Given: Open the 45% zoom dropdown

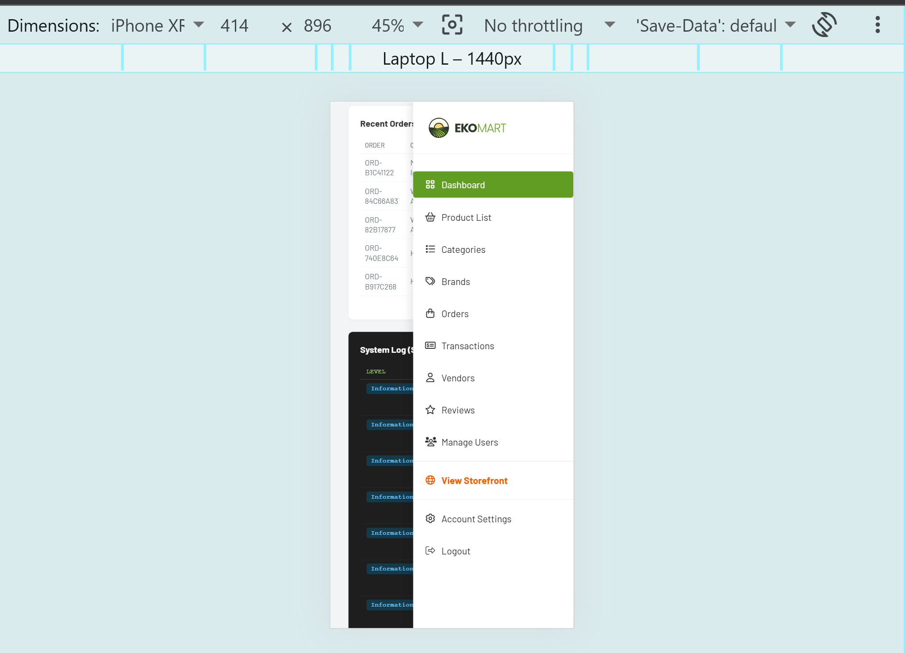Looking at the screenshot, I should pos(397,25).
